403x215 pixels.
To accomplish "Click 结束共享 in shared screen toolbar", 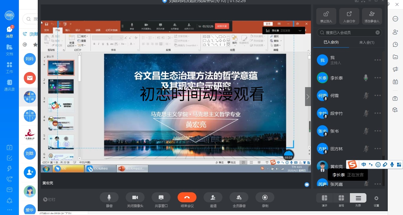I will [x=222, y=26].
